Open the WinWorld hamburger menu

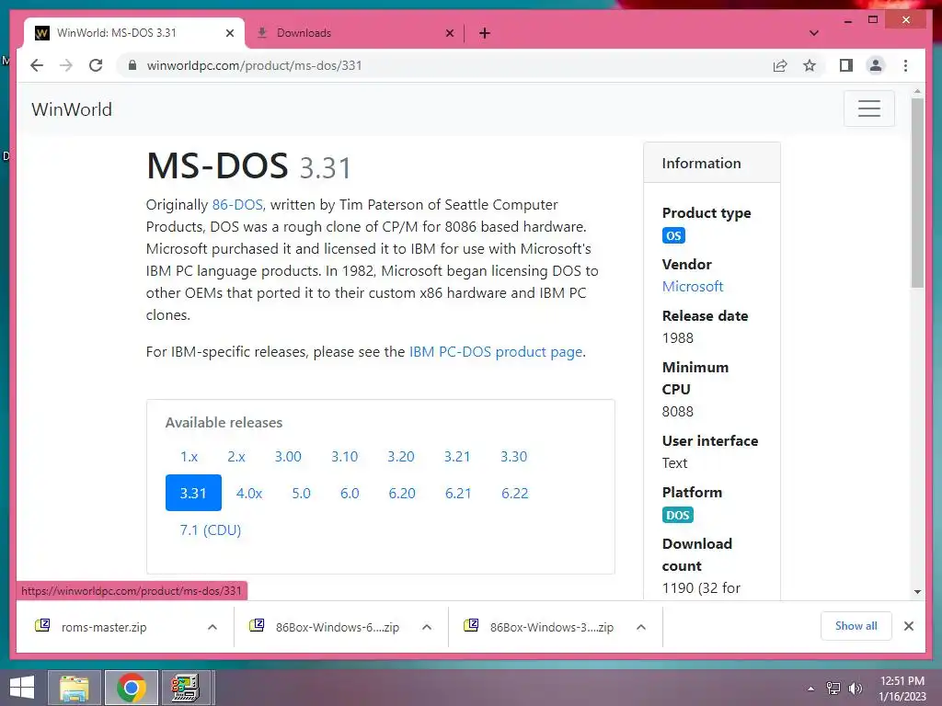(x=868, y=108)
